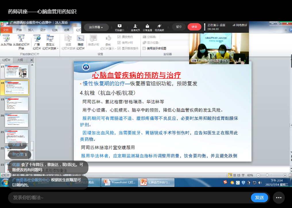Switch to the Transitions (切换) ribbon tab
292x208 pixels.
55,30
